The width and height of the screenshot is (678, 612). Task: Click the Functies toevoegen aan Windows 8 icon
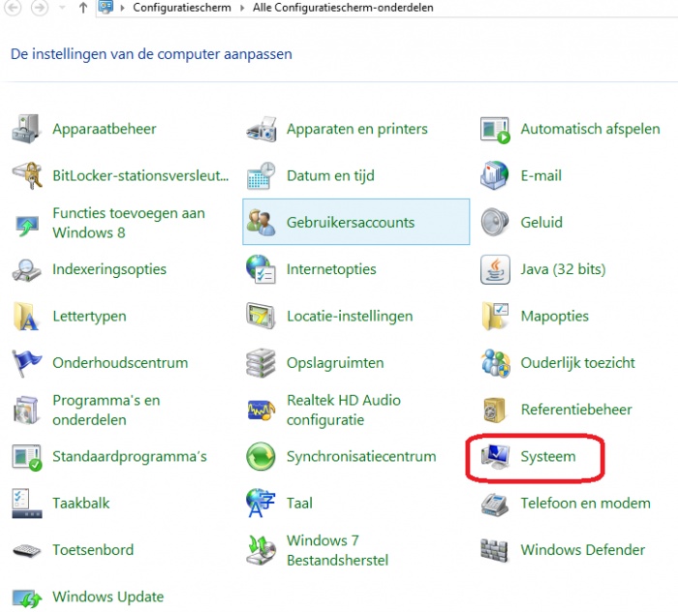27,226
